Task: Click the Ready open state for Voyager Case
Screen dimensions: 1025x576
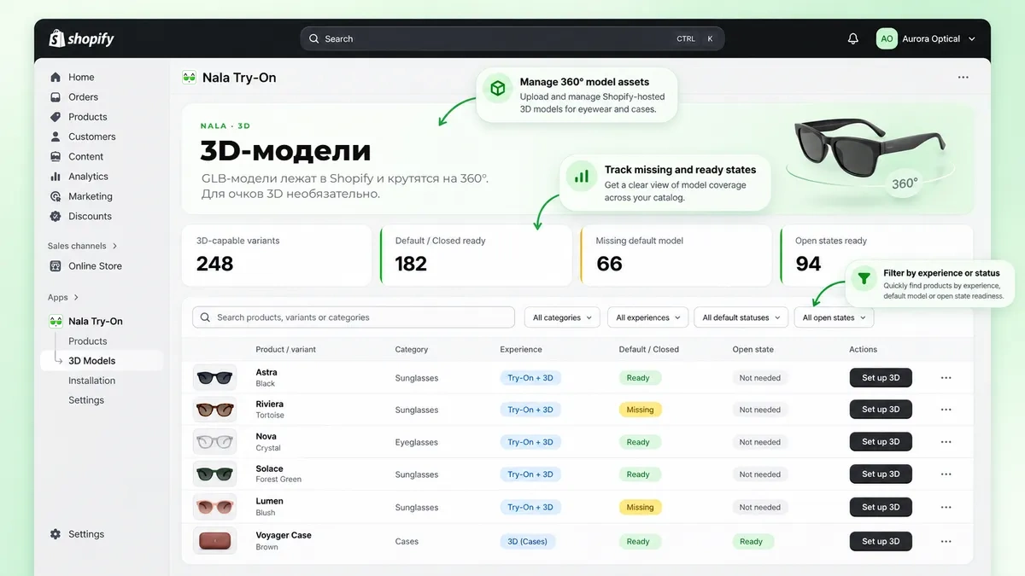Action: tap(752, 541)
